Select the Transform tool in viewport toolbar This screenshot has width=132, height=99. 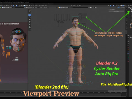click(30, 22)
